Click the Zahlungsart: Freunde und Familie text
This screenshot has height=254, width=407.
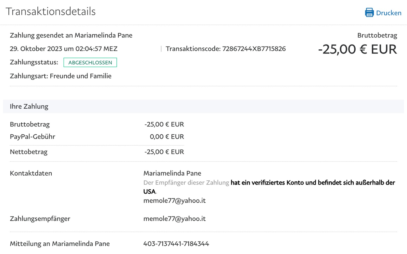coord(61,76)
